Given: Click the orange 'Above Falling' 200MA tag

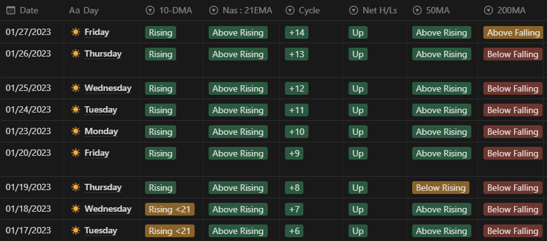Looking at the screenshot, I should coord(513,32).
